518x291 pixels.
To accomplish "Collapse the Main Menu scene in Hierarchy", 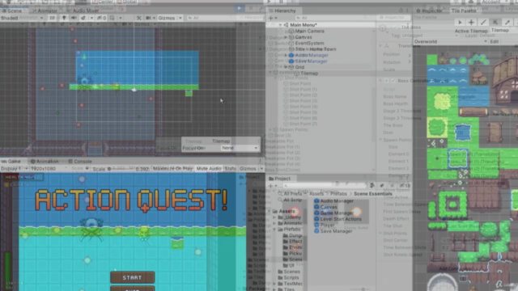I will 281,25.
